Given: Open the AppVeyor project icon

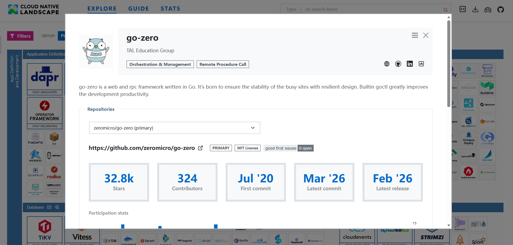Looking at the screenshot, I should coord(468,71).
